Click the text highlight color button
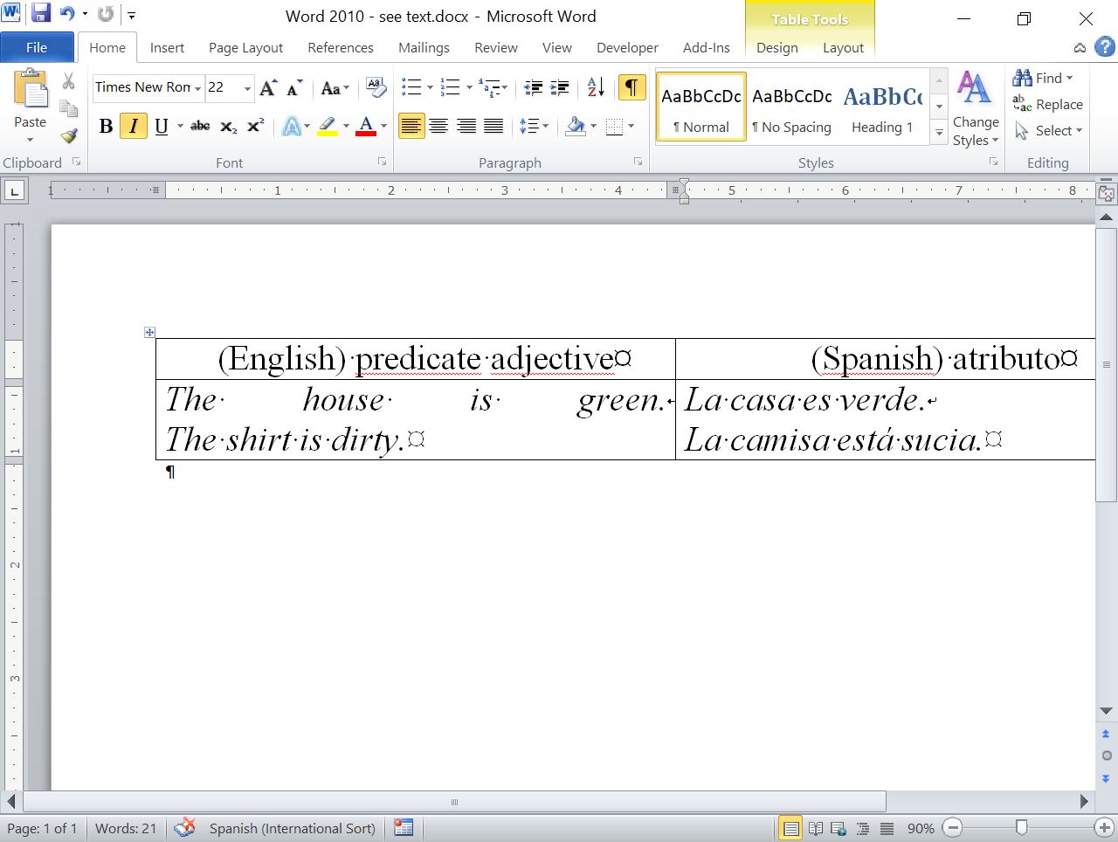1118x842 pixels. click(328, 127)
